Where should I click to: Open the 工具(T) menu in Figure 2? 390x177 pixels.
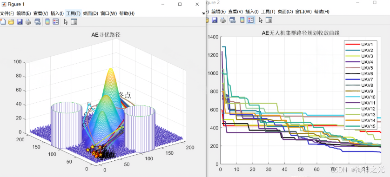[268, 12]
